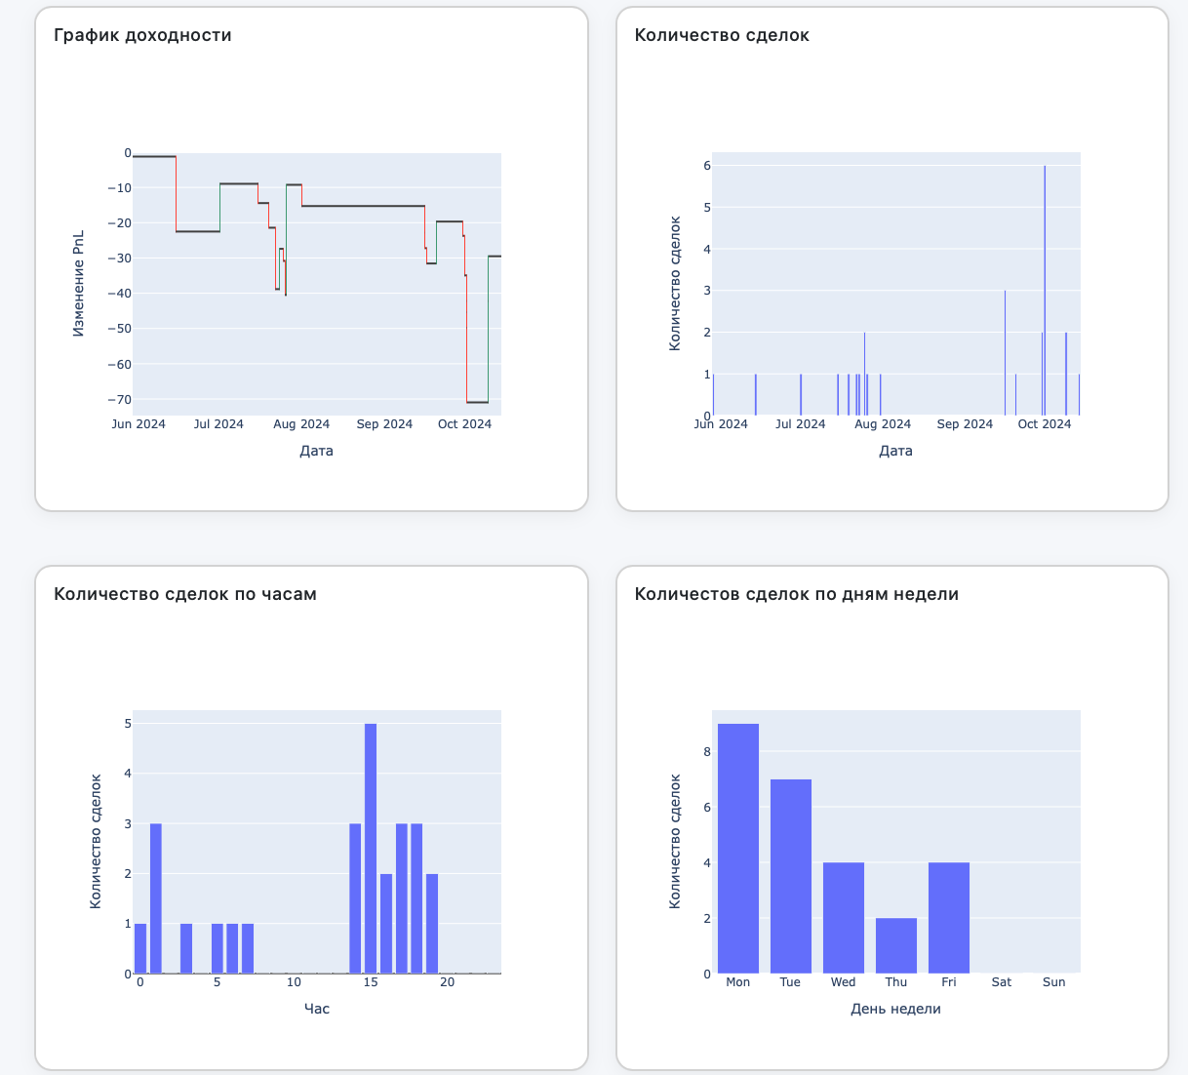Click the PnL plateau near minus 70
The height and width of the screenshot is (1075, 1188).
tap(478, 402)
